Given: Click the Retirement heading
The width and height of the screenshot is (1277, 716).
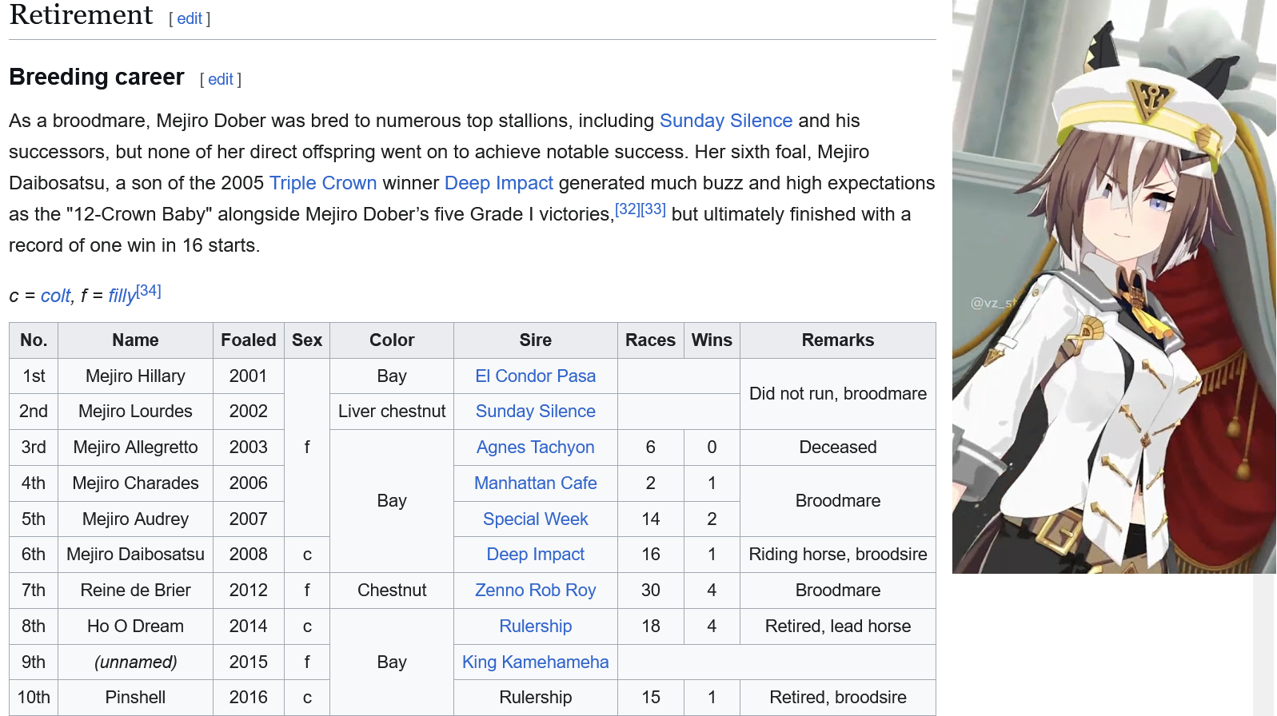Looking at the screenshot, I should pyautogui.click(x=81, y=15).
